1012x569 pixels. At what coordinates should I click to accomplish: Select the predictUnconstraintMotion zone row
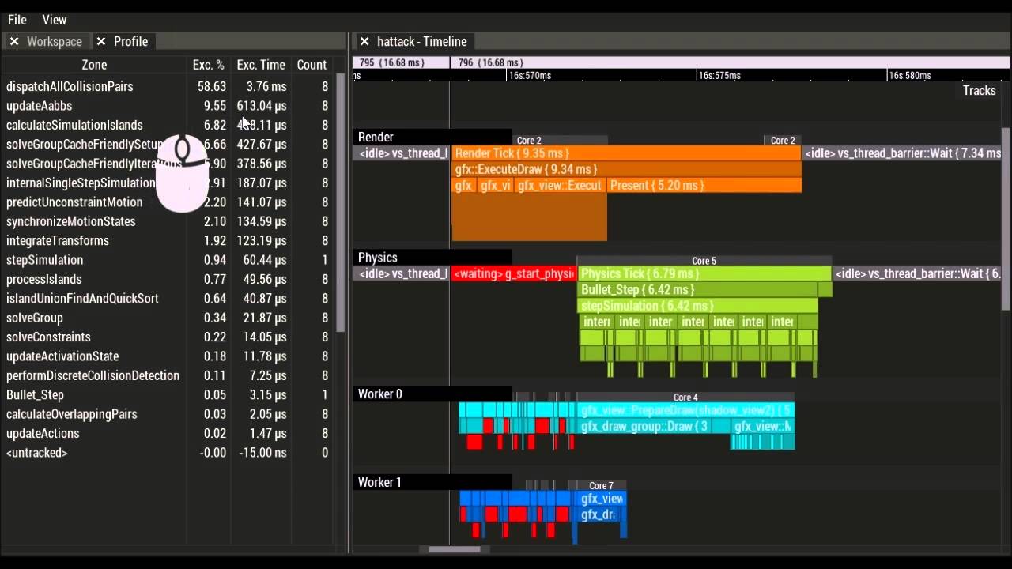[168, 202]
